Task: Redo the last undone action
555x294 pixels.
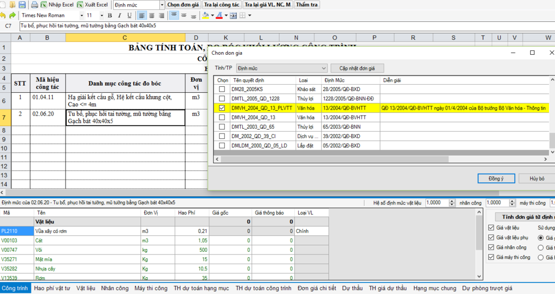Action: [12, 15]
